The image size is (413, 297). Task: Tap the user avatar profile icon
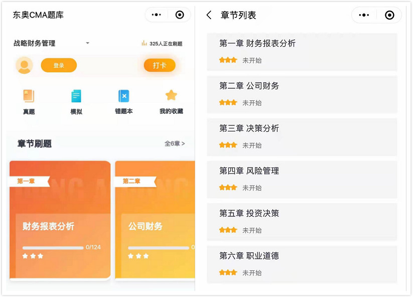(24, 65)
